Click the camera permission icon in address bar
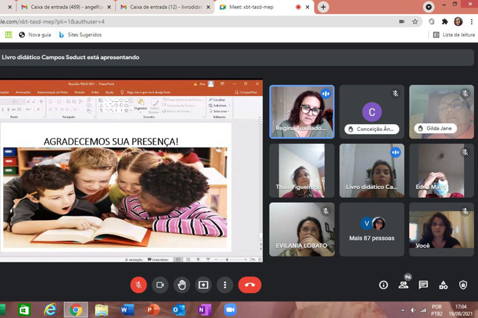The width and height of the screenshot is (478, 318). (402, 22)
